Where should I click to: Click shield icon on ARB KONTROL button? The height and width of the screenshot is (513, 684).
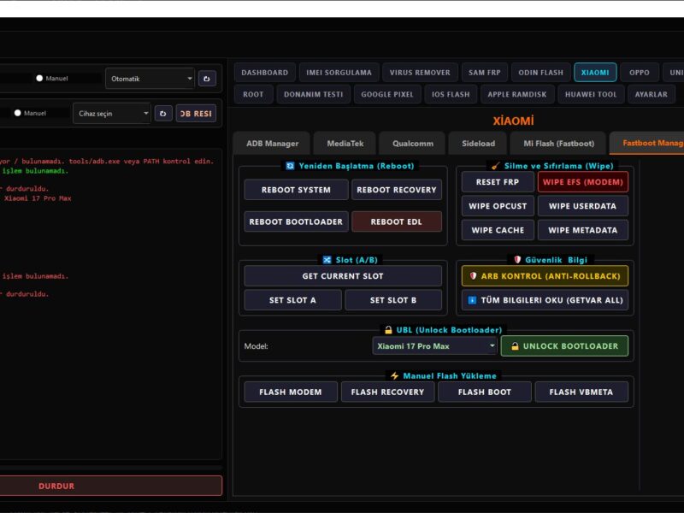tap(473, 276)
